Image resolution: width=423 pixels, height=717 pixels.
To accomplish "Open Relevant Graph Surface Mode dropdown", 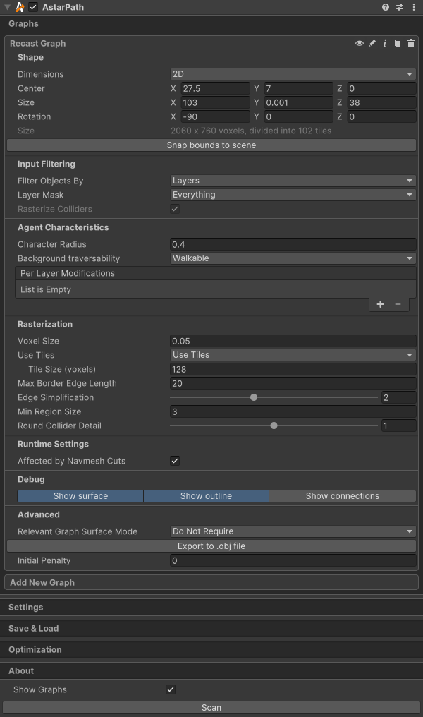I will [293, 531].
